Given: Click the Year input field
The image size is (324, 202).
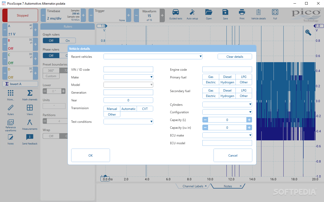Looking at the screenshot, I should [x=128, y=100].
